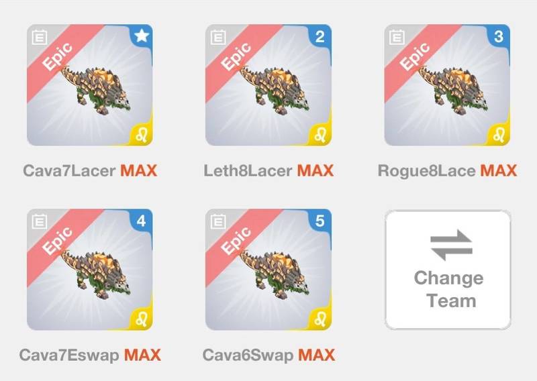The width and height of the screenshot is (537, 381).
Task: Click the Change Team button
Action: (448, 270)
